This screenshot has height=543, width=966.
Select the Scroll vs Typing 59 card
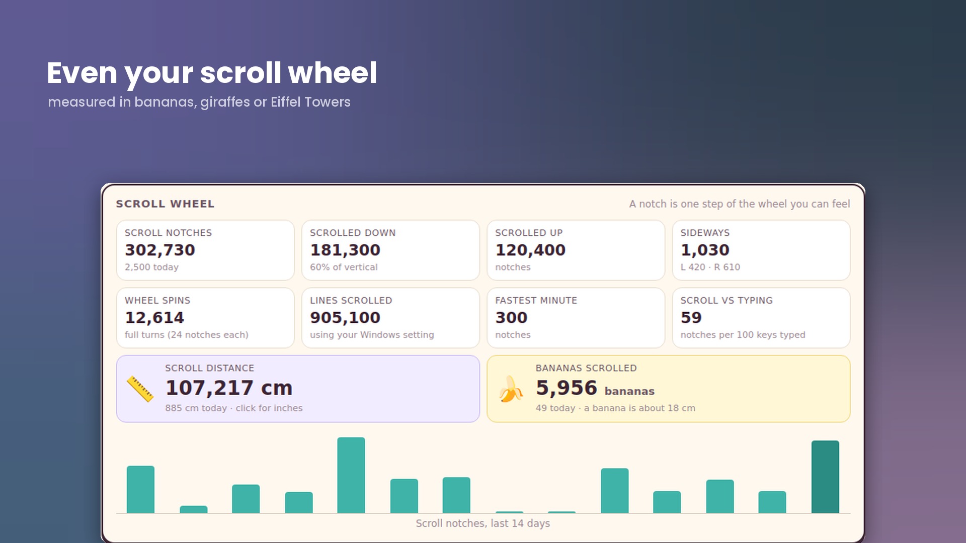(761, 318)
